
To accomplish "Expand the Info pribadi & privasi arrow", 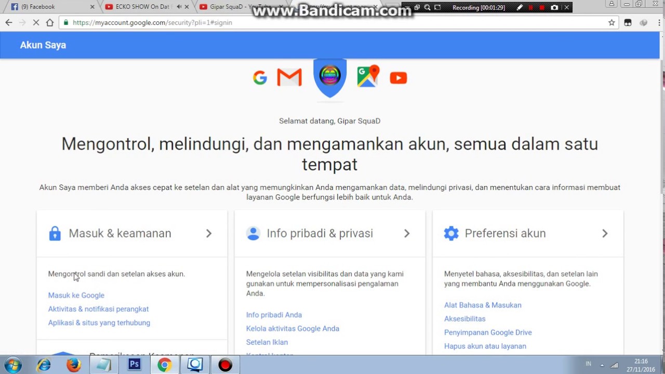I will point(407,233).
